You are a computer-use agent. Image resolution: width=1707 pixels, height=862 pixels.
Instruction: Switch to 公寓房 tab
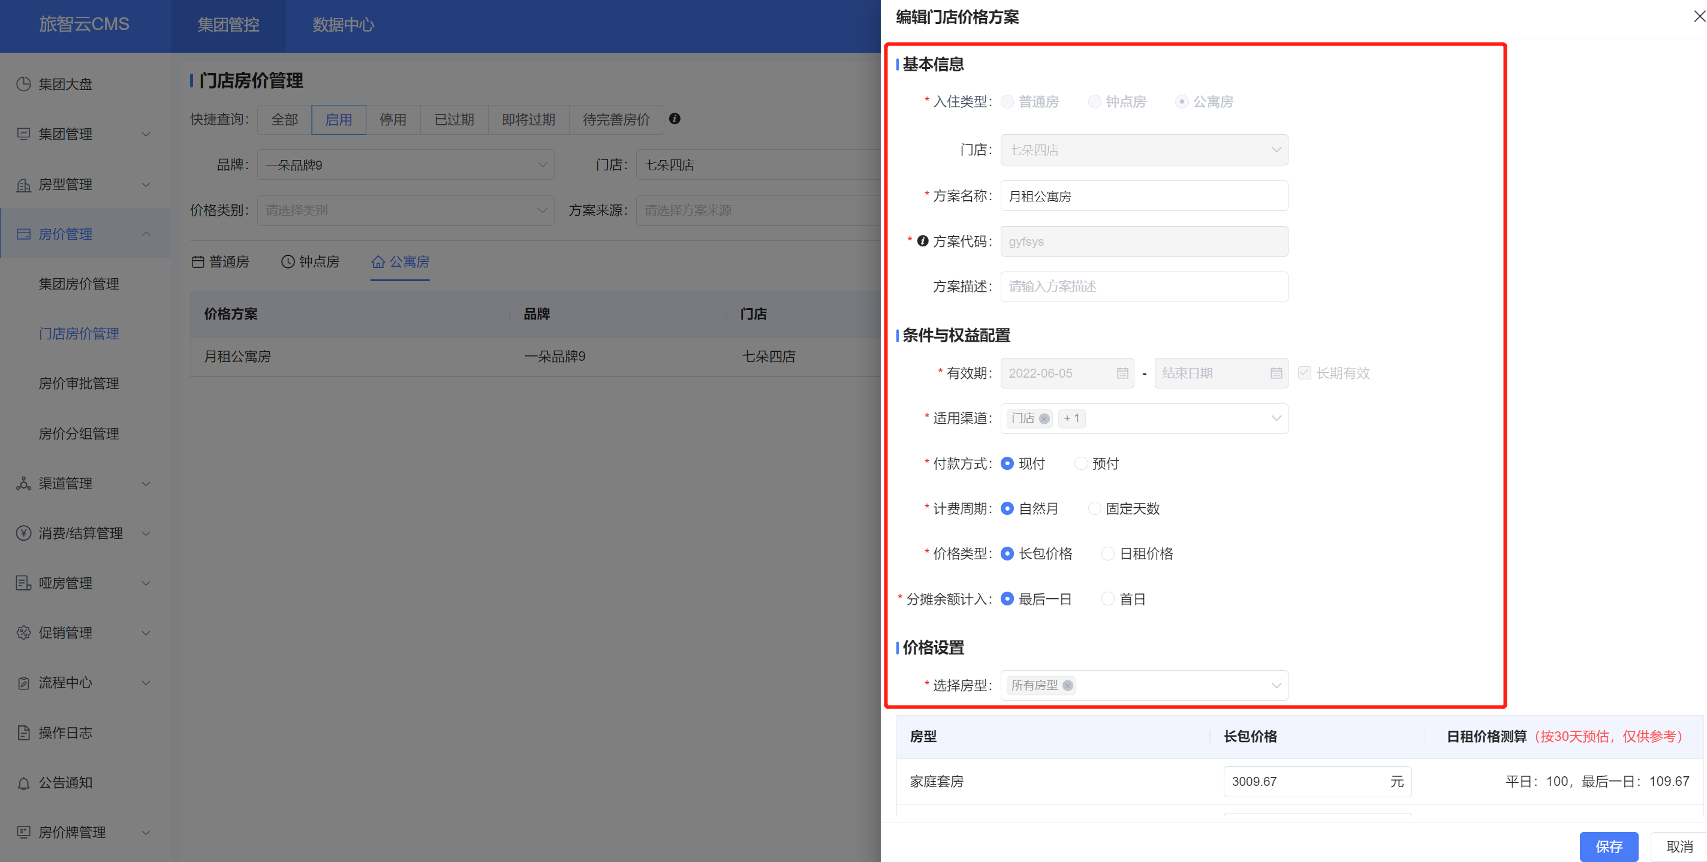coord(401,262)
